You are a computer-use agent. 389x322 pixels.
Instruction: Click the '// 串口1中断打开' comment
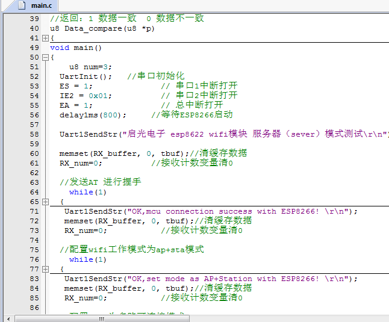pyautogui.click(x=199, y=86)
